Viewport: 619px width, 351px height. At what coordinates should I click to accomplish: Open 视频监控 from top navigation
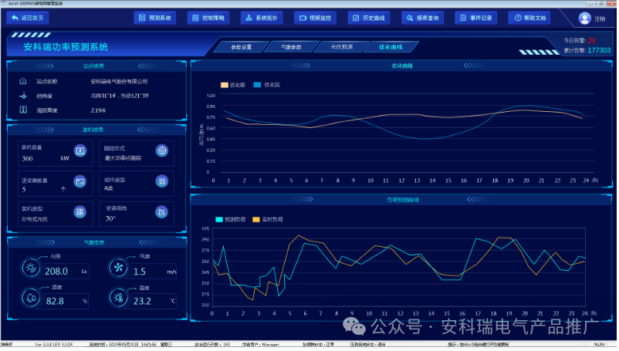click(x=315, y=19)
